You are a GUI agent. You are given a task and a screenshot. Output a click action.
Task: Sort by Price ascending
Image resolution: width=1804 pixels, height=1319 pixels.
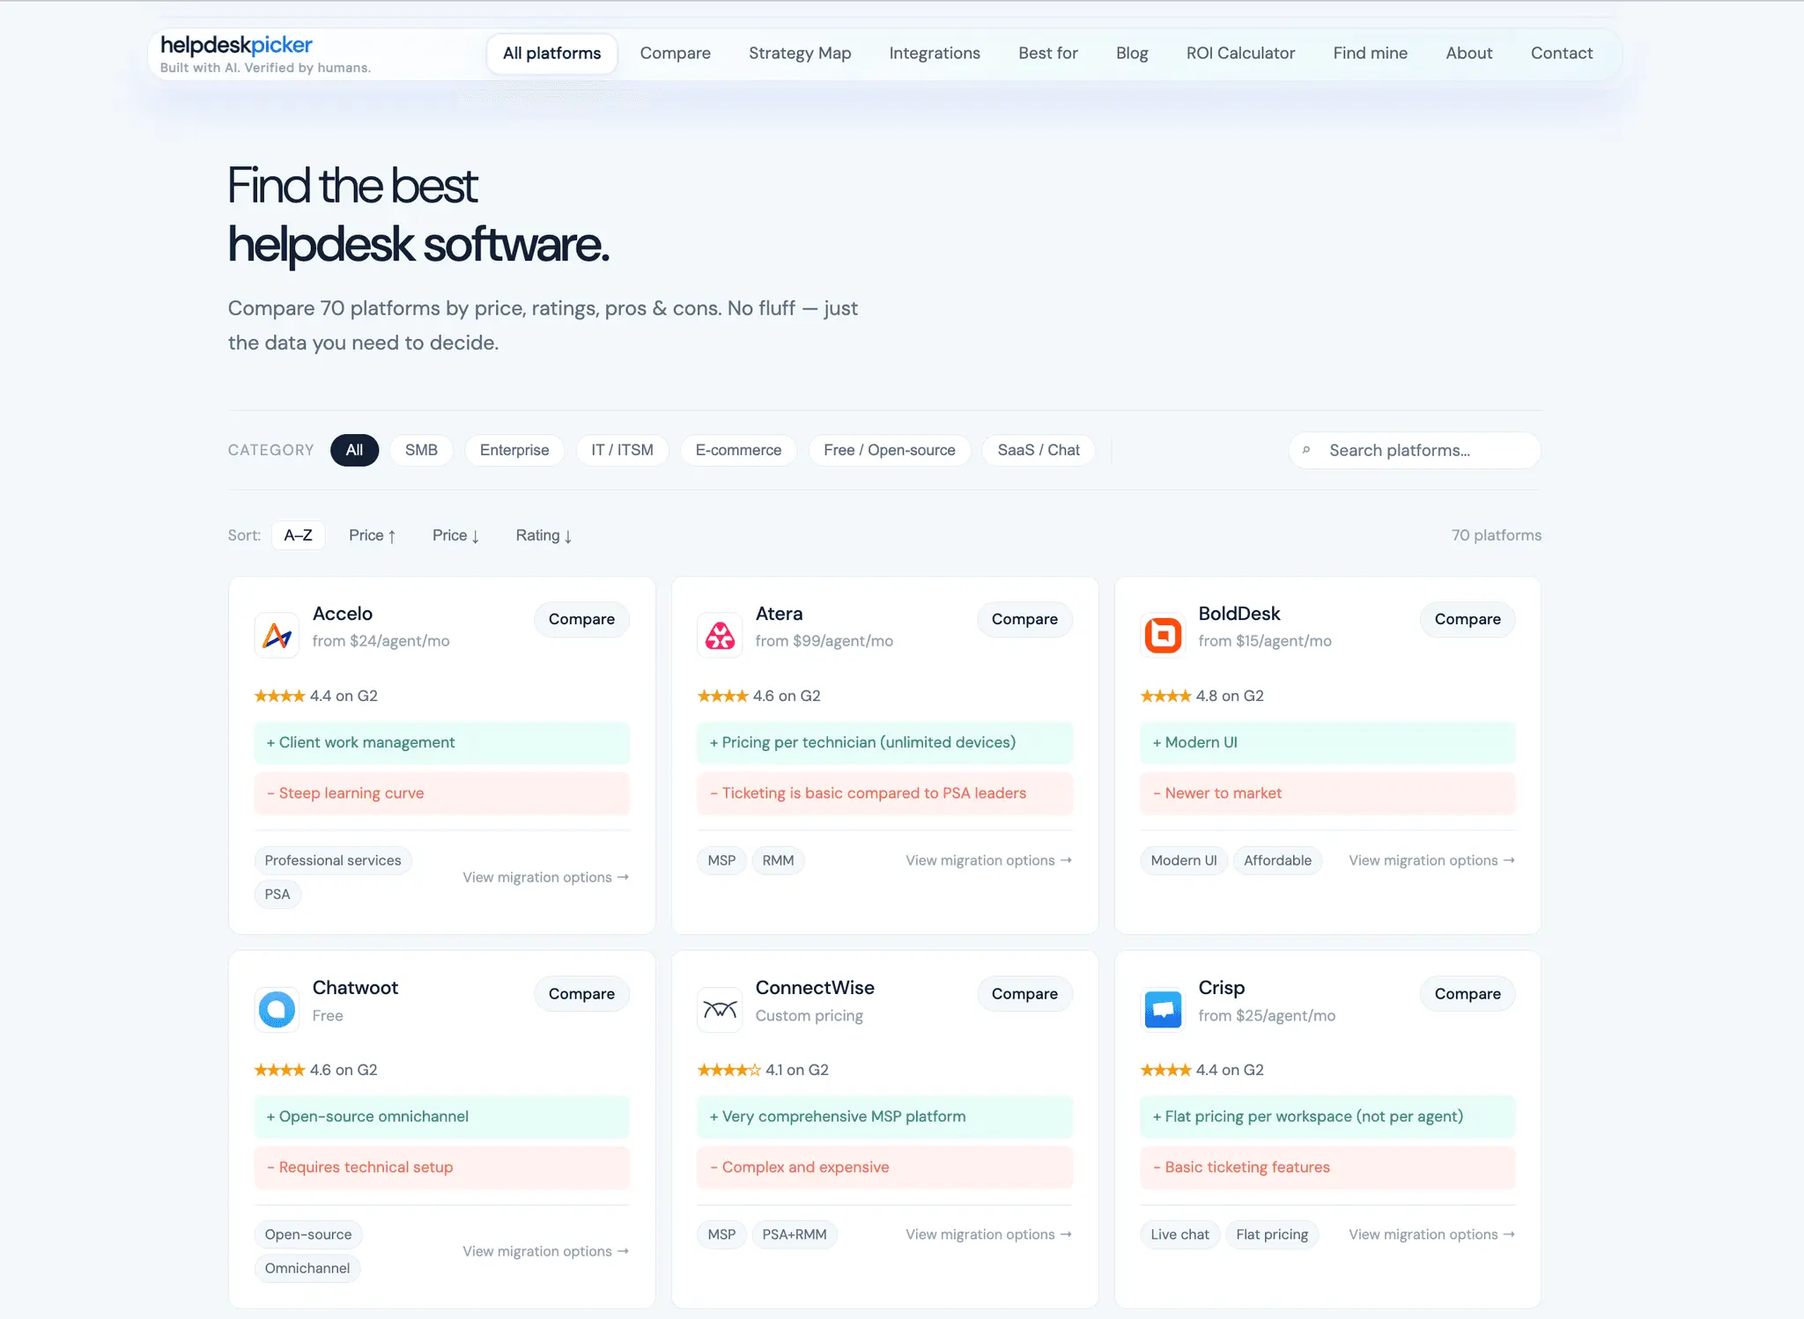click(372, 535)
